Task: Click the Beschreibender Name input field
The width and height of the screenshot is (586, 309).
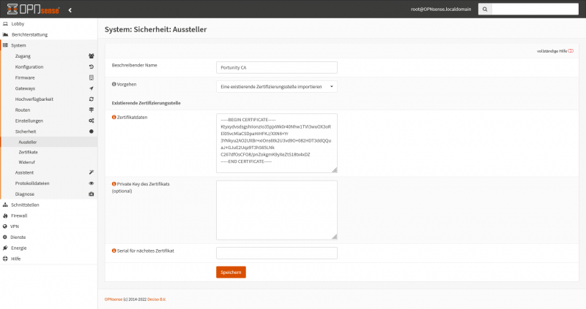Action: 277,67
